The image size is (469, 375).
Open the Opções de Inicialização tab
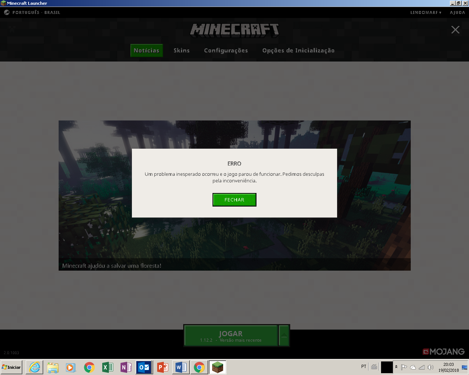298,51
